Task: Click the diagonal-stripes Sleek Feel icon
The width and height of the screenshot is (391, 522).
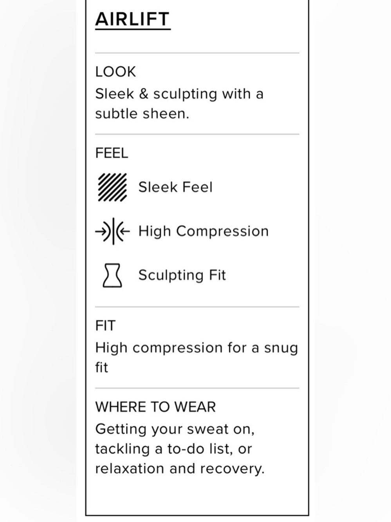Action: 112,187
